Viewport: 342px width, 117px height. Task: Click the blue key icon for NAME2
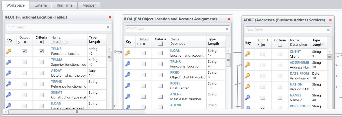[247, 97]
